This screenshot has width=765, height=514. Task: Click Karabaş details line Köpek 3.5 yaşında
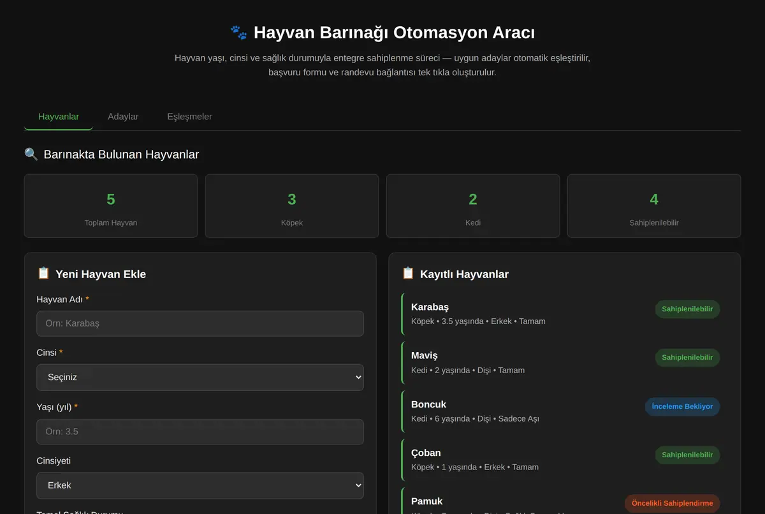[x=478, y=321]
